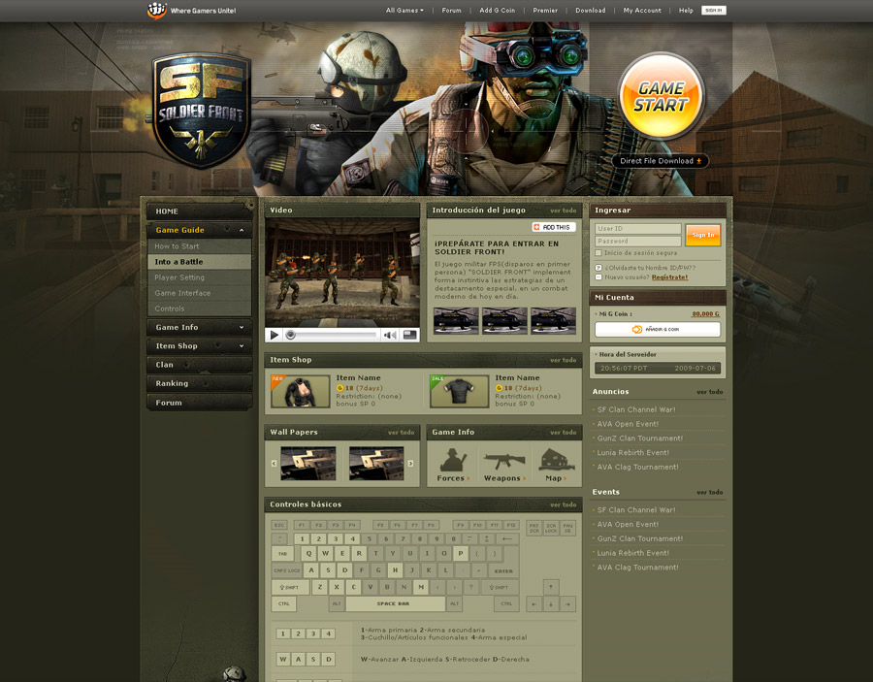Open Premier in top navigation
The width and height of the screenshot is (873, 682).
tap(545, 10)
